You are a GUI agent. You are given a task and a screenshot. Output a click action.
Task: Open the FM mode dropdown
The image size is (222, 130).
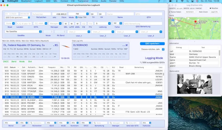pyautogui.click(x=79, y=14)
